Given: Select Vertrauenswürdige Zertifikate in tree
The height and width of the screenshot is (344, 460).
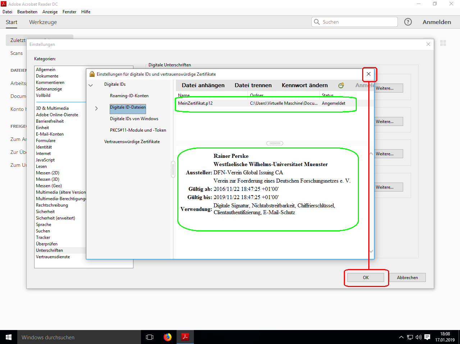Looking at the screenshot, I should coord(132,142).
